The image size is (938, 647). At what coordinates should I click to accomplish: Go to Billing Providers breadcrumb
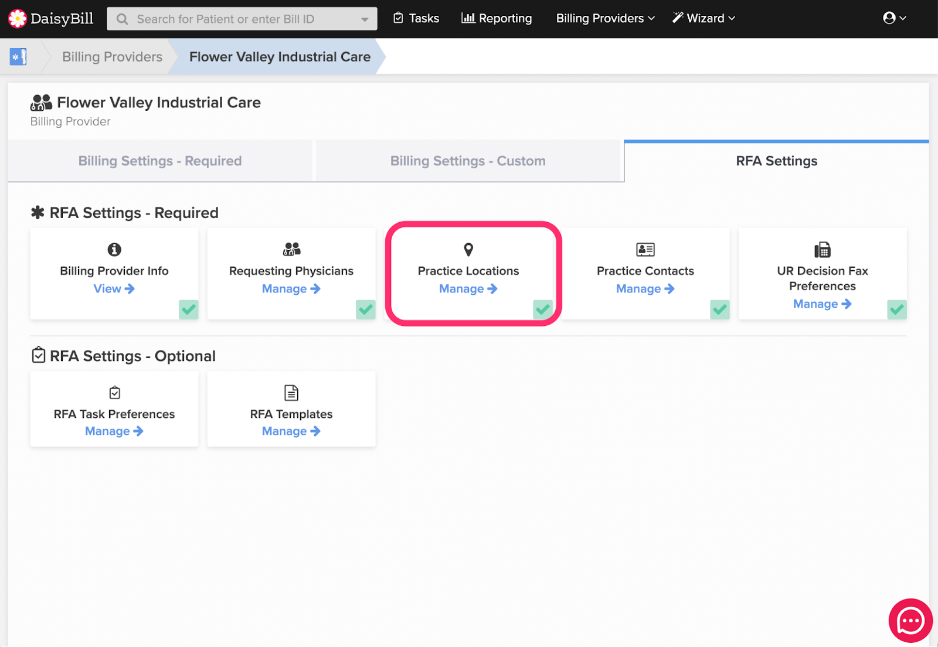[113, 57]
